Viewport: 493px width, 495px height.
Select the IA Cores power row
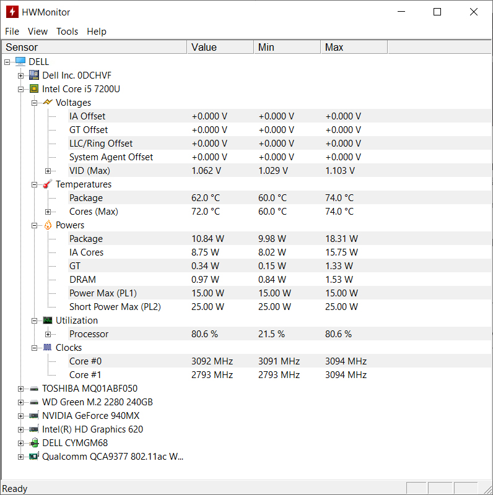[279, 252]
